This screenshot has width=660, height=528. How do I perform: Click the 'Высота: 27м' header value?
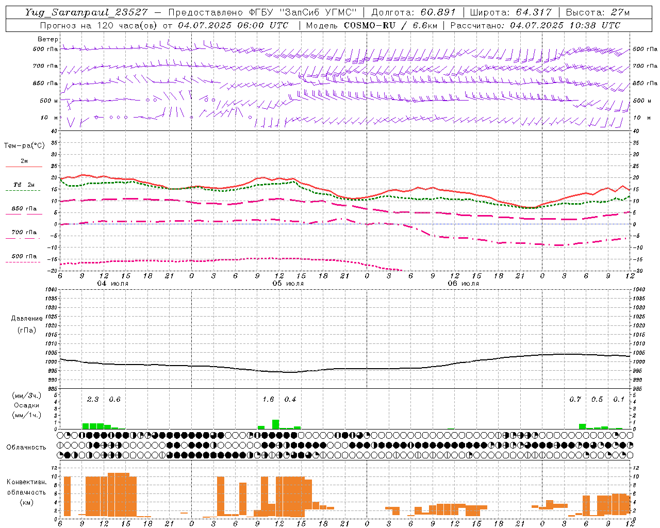pyautogui.click(x=598, y=12)
